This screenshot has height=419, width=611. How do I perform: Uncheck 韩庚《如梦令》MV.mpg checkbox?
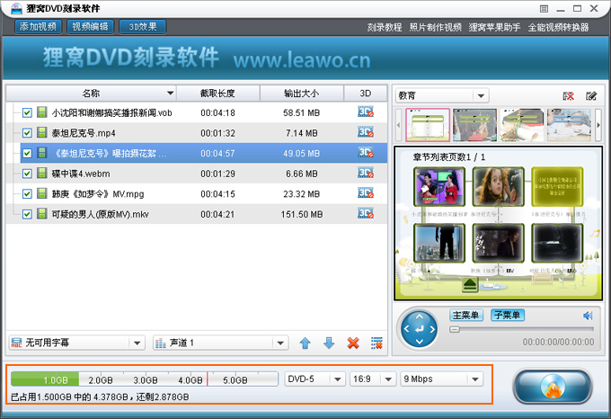pyautogui.click(x=27, y=193)
